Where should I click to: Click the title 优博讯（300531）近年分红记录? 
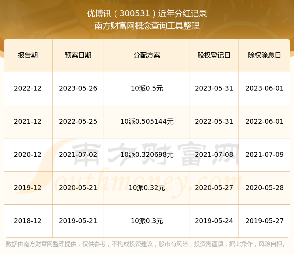click(x=147, y=14)
